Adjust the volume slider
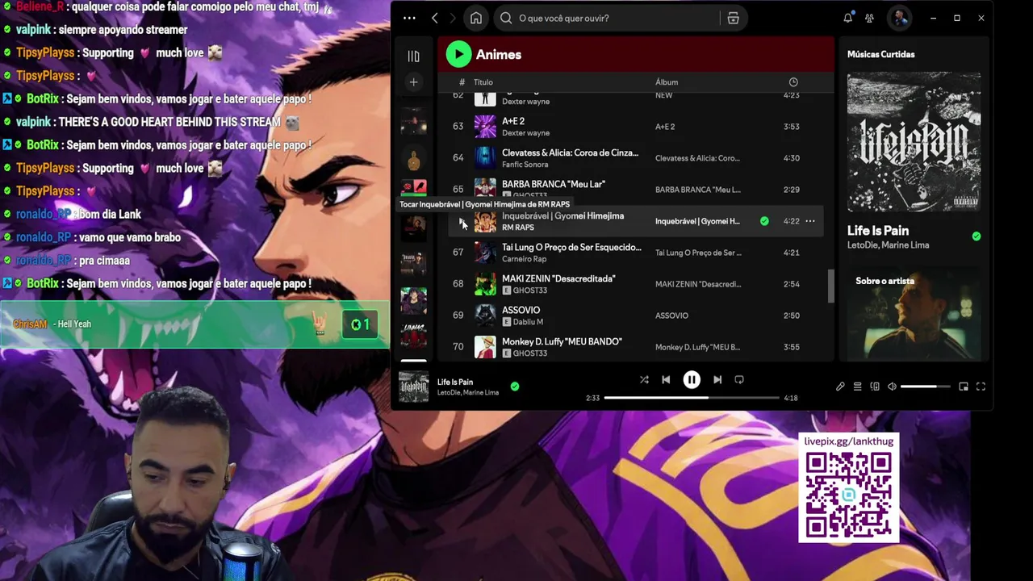Viewport: 1033px width, 581px height. [925, 387]
